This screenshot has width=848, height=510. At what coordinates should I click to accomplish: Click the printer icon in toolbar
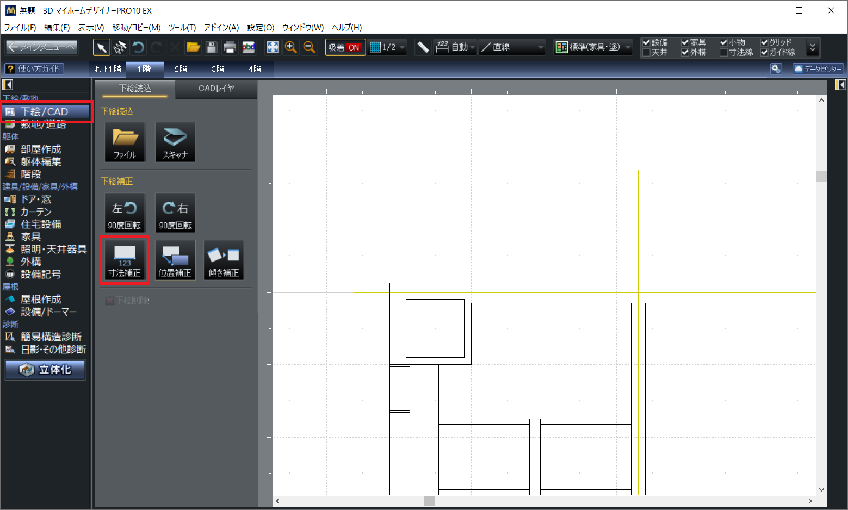pyautogui.click(x=230, y=47)
